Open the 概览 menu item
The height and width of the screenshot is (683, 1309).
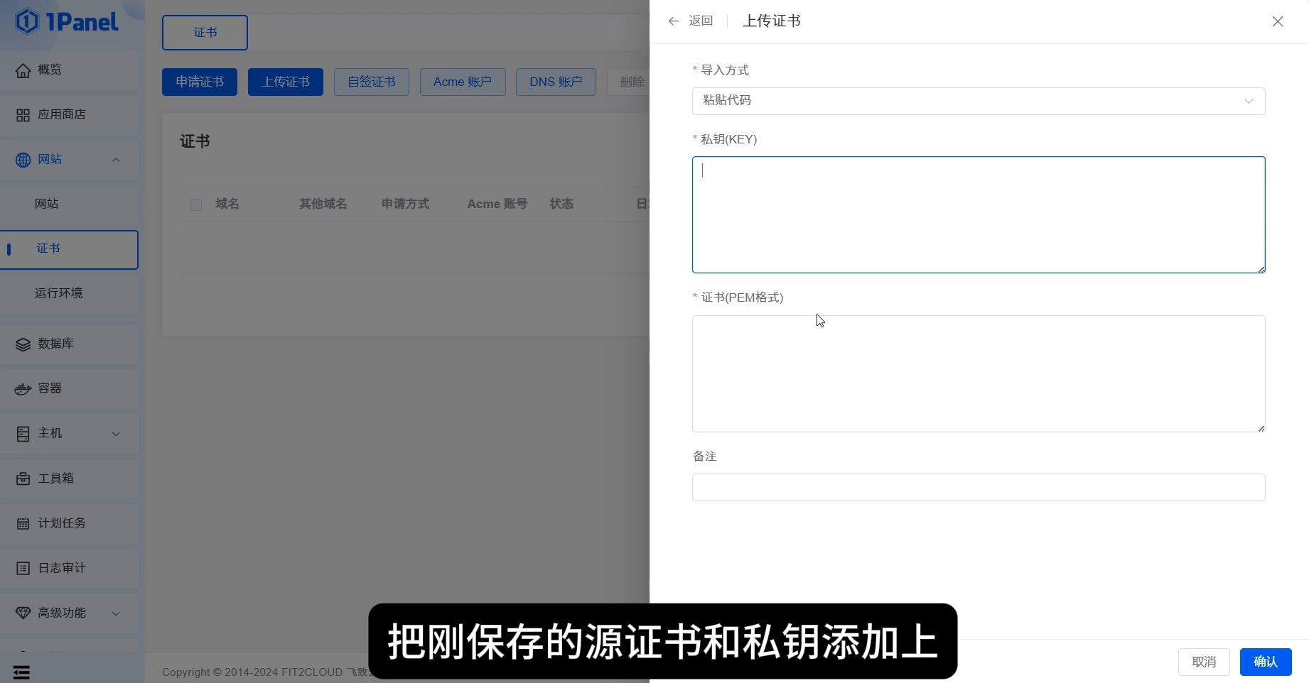69,70
